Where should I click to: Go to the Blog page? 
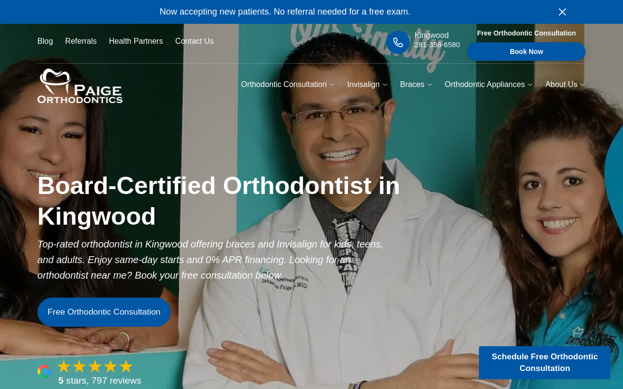pyautogui.click(x=45, y=41)
